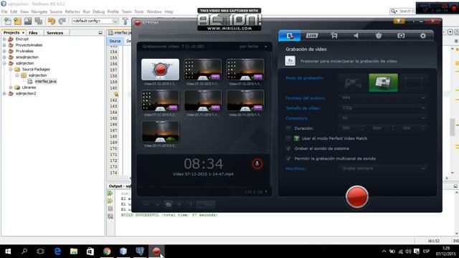Select the dashed-rectangle region recording mode

[x=413, y=83]
